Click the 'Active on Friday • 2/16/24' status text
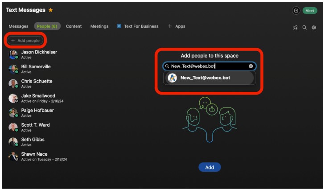Image resolution: width=325 pixels, height=190 pixels. tap(42, 101)
